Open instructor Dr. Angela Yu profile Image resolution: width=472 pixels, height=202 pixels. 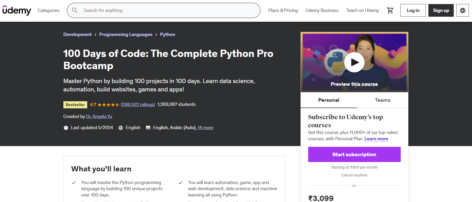click(99, 116)
